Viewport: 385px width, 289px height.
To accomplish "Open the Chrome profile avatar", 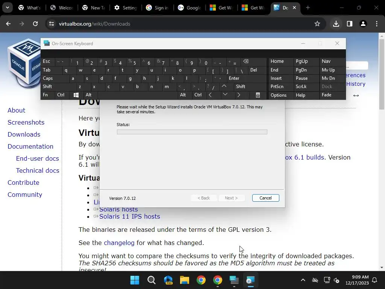I will (x=363, y=24).
